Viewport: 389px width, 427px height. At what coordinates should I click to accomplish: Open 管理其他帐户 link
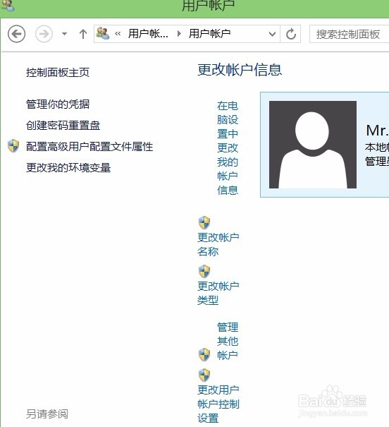pos(228,341)
